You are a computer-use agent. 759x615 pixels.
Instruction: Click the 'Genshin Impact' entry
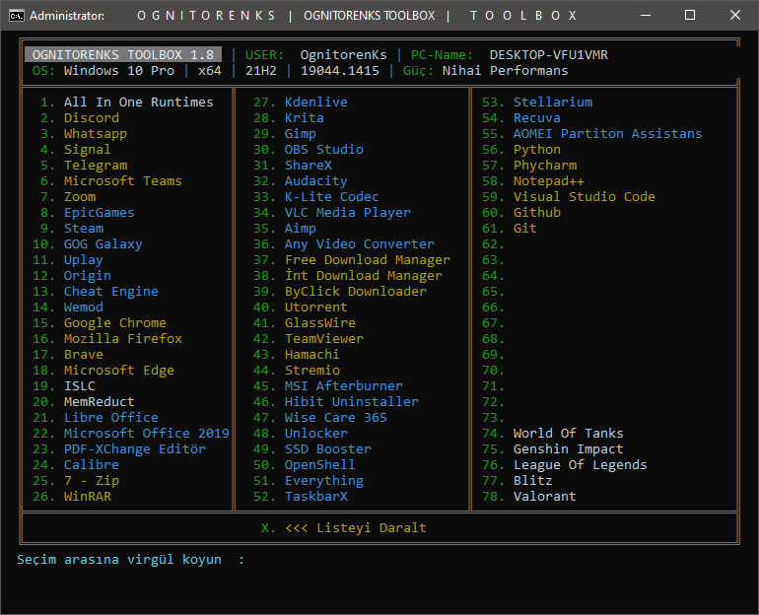click(x=569, y=449)
